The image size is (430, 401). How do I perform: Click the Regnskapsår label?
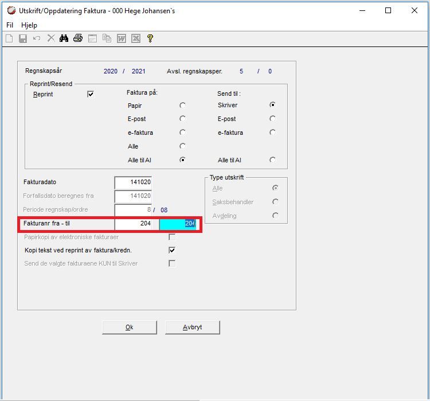44,71
